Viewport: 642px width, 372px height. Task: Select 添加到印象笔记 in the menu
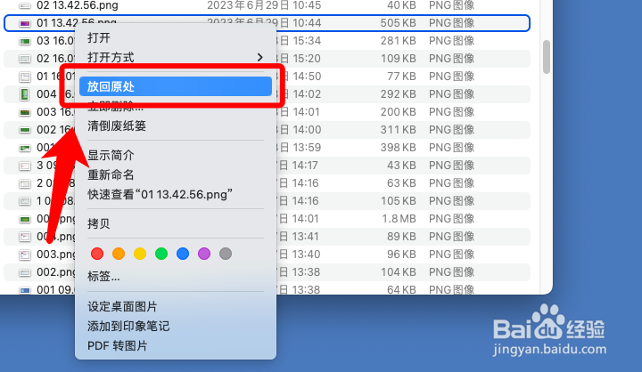tap(128, 327)
